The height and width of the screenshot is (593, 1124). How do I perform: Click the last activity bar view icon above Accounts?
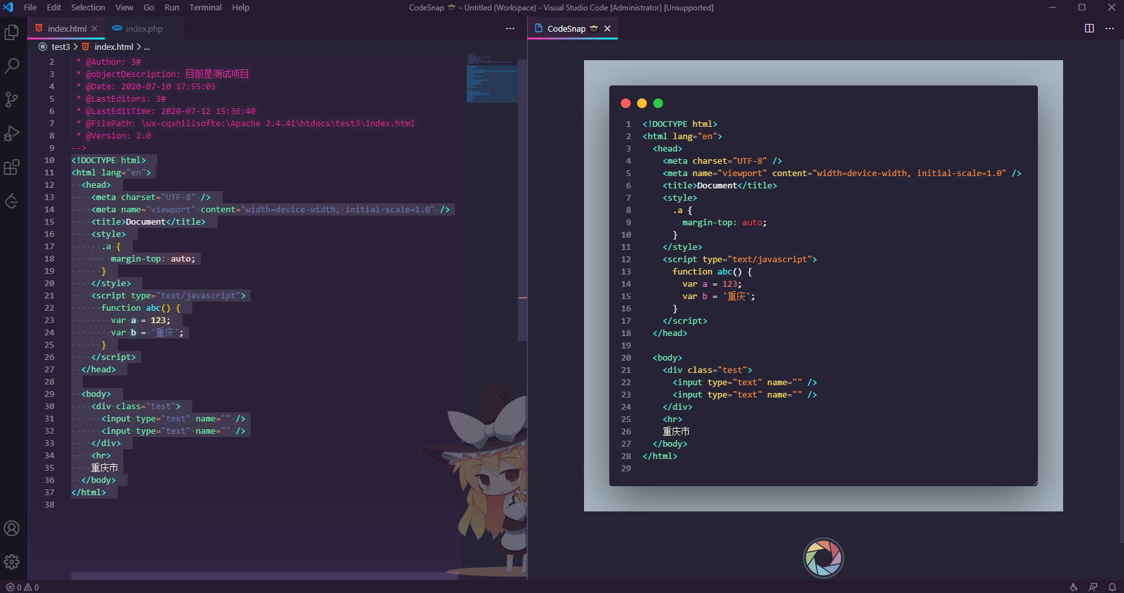point(12,201)
